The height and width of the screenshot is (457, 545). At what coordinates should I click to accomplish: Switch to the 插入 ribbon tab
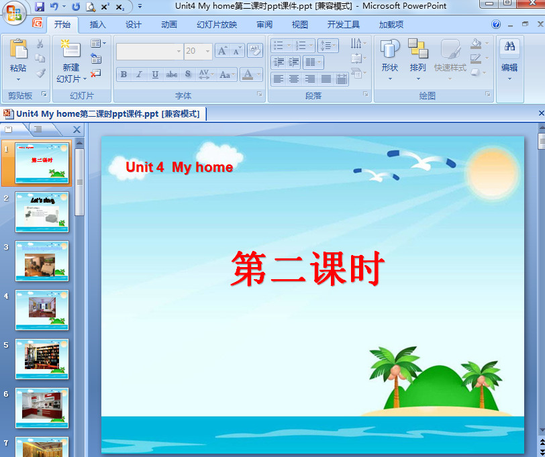97,25
